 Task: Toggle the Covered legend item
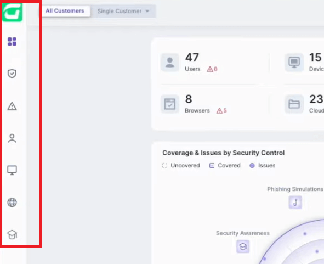point(225,166)
